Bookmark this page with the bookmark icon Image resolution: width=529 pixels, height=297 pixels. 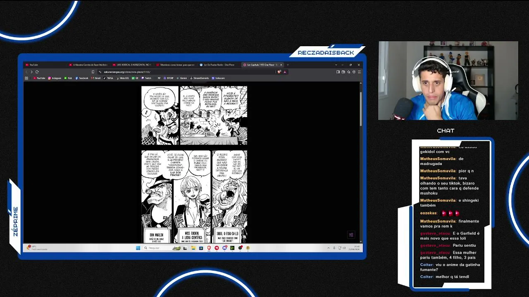[93, 72]
